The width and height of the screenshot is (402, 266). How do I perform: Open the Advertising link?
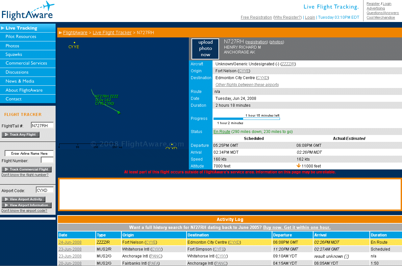[376, 9]
